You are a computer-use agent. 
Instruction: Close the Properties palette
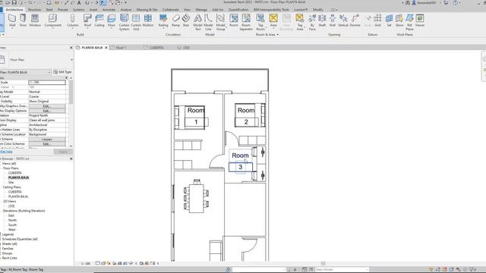(x=71, y=48)
